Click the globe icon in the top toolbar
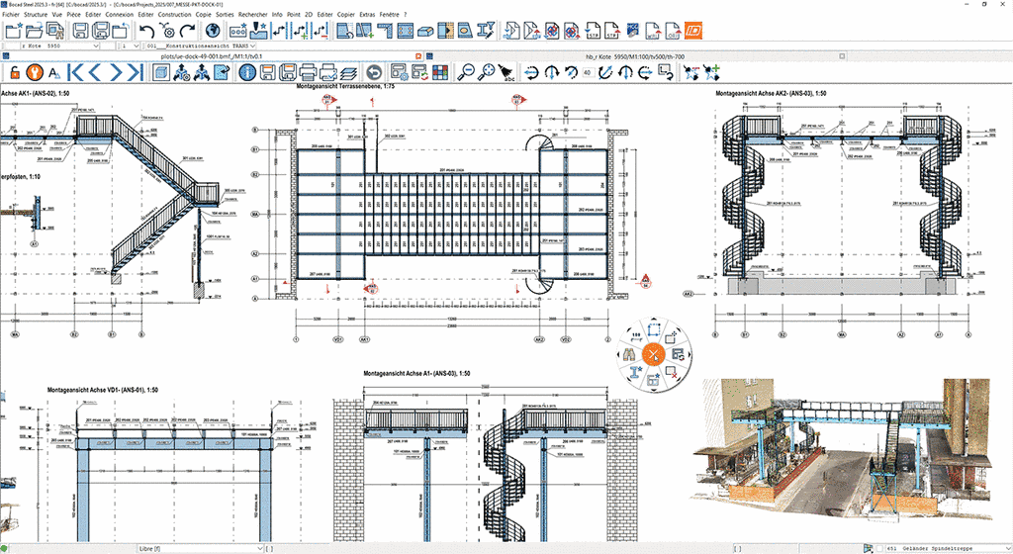 tap(213, 31)
